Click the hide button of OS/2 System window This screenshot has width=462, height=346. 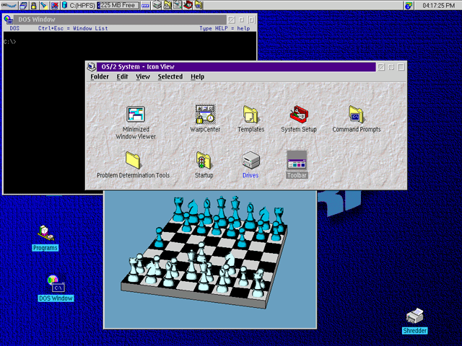pos(381,67)
